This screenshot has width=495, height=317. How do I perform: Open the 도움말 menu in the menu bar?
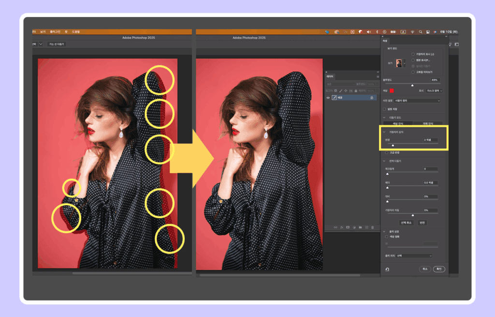click(76, 32)
